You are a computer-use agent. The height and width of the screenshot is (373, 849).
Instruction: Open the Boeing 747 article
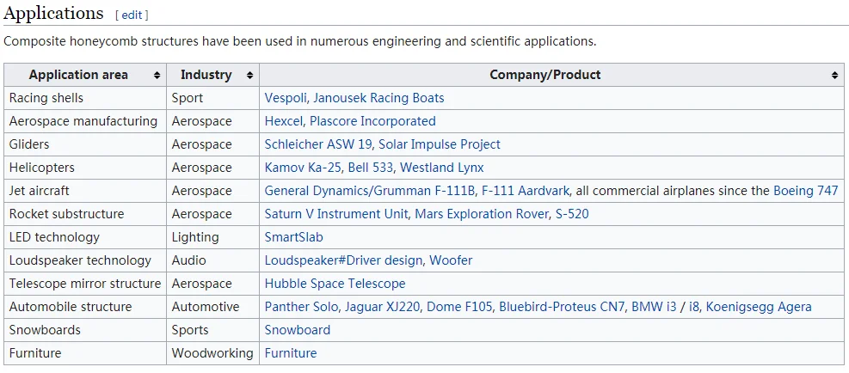click(806, 191)
